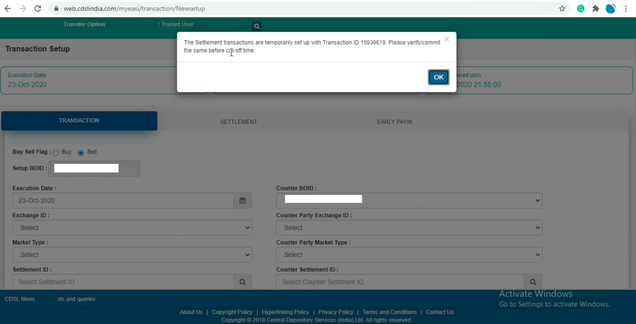Open the browser extensions puzzle icon
636x324 pixels.
pos(596,9)
